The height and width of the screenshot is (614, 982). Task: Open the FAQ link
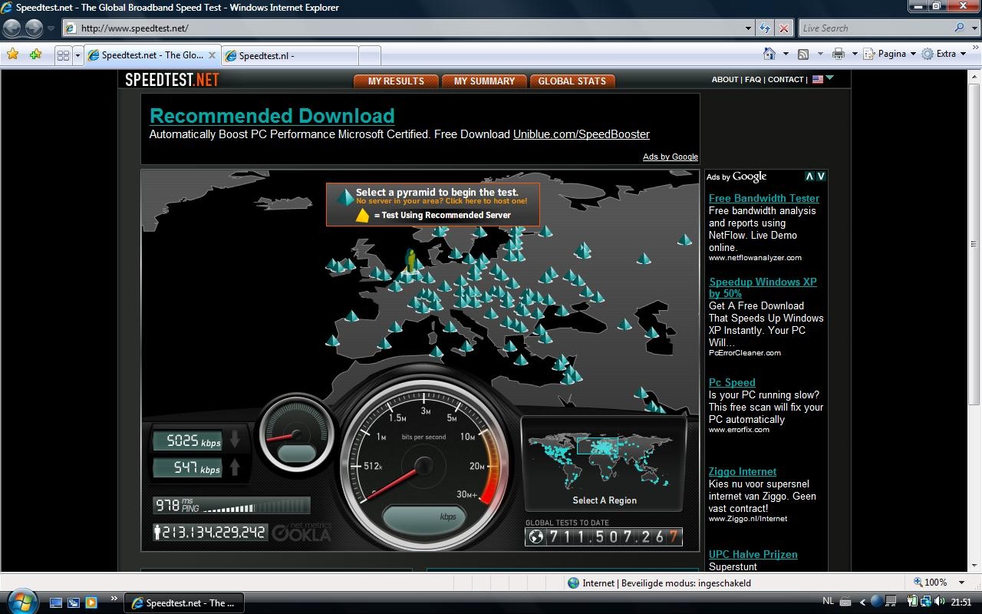pos(753,79)
